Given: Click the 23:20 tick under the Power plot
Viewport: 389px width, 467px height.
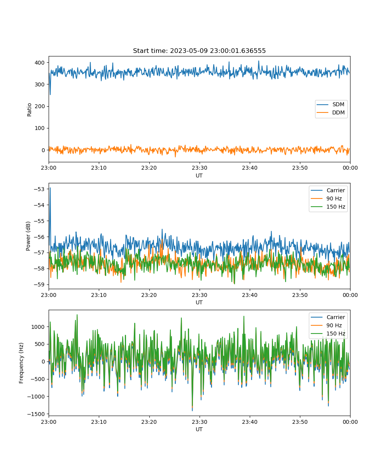Looking at the screenshot, I should click(149, 295).
